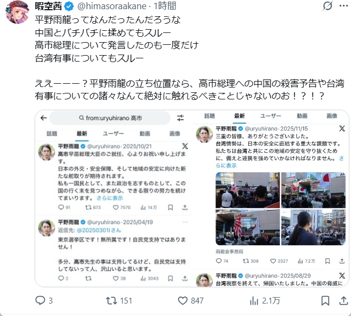Click the from:uryuhirano 高市 search field
Image resolution: width=351 pixels, height=316 pixels.
click(x=110, y=118)
